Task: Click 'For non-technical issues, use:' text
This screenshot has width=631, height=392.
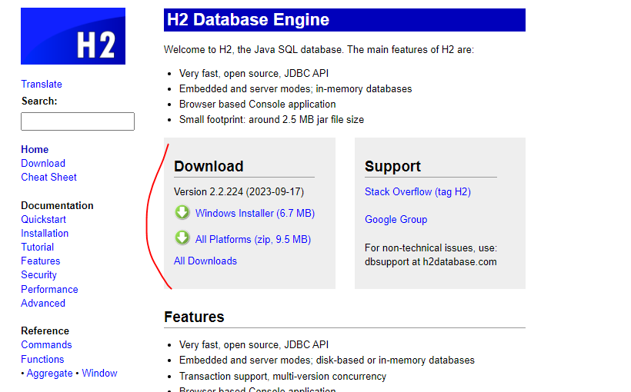Action: pyautogui.click(x=431, y=247)
